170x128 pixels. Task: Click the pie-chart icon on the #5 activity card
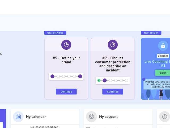click(66, 45)
